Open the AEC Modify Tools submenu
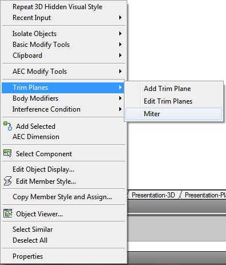Image resolution: width=226 pixels, height=265 pixels. [63, 72]
